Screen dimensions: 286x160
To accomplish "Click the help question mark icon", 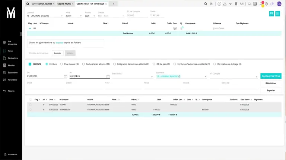I will click(x=266, y=4).
